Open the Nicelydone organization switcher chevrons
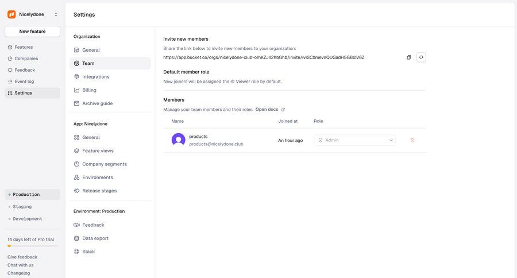The image size is (517, 278). [56, 14]
